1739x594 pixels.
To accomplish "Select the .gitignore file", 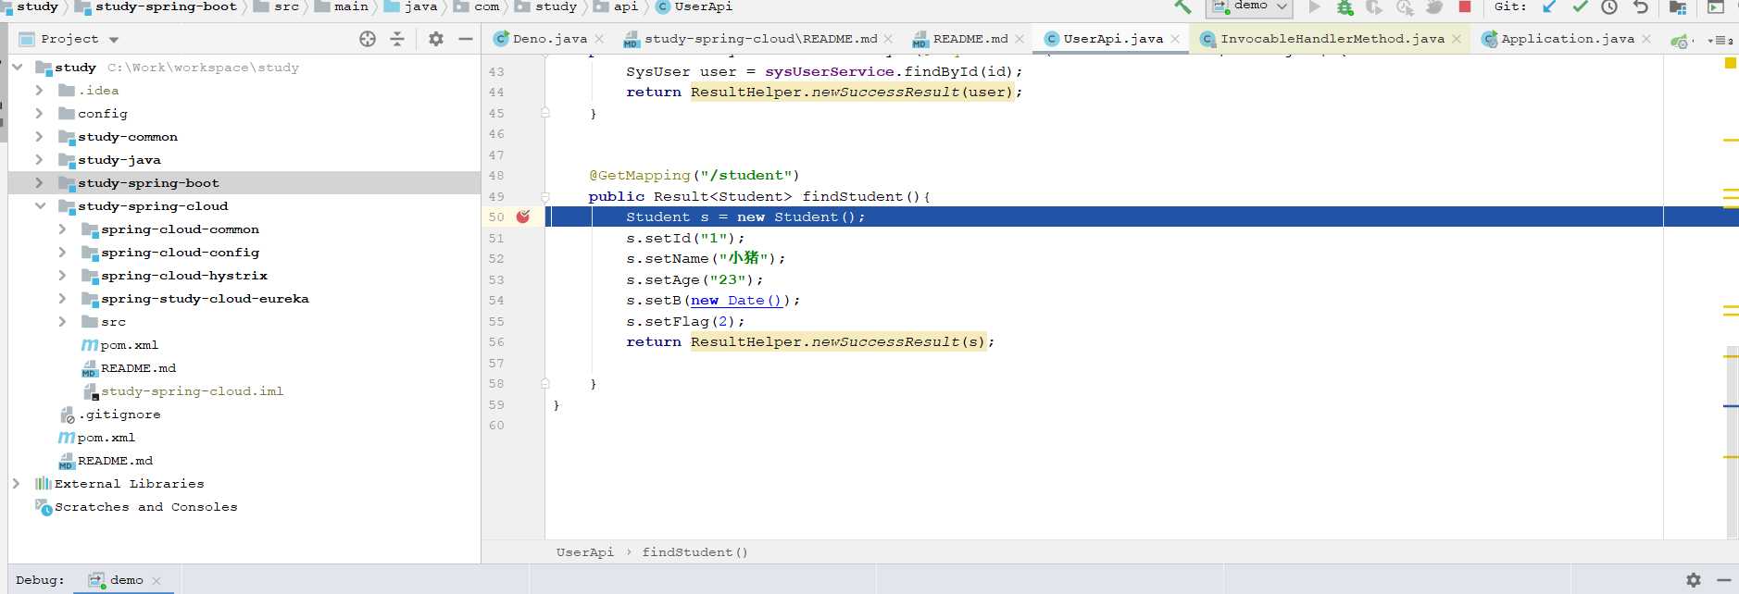I will coord(119,415).
